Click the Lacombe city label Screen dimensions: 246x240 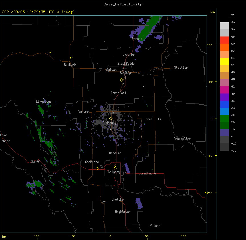[x=128, y=54]
